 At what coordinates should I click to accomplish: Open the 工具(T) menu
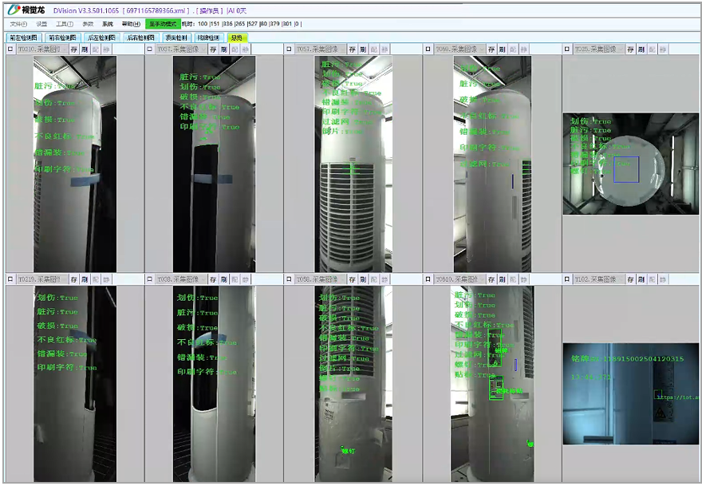(65, 24)
